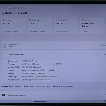Focus the Find a setting search box
Screen dimensions: 106x106
tap(40, 7)
